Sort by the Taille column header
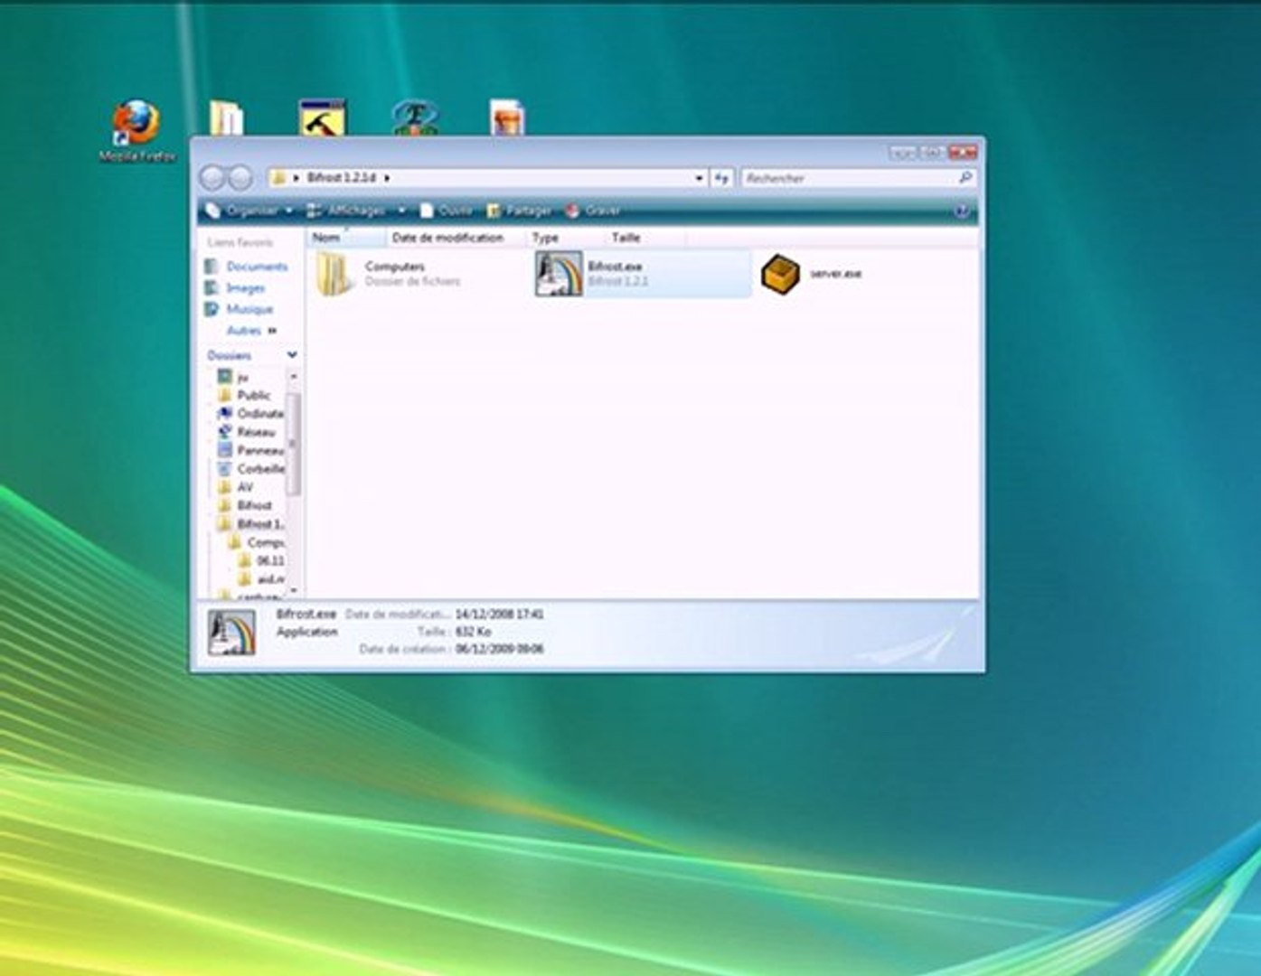Viewport: 1261px width, 976px height. 645,238
